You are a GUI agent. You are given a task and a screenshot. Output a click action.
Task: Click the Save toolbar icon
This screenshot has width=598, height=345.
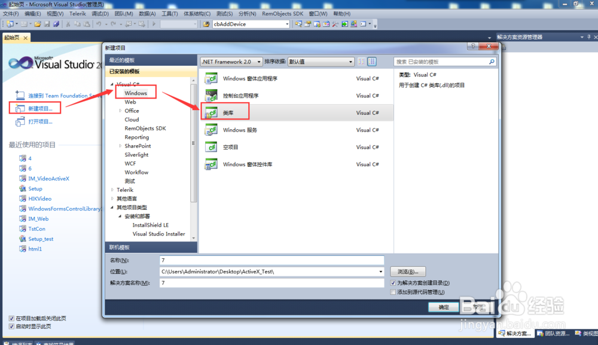tap(47, 24)
